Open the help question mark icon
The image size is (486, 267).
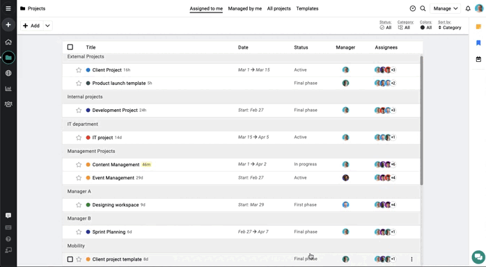(8, 239)
